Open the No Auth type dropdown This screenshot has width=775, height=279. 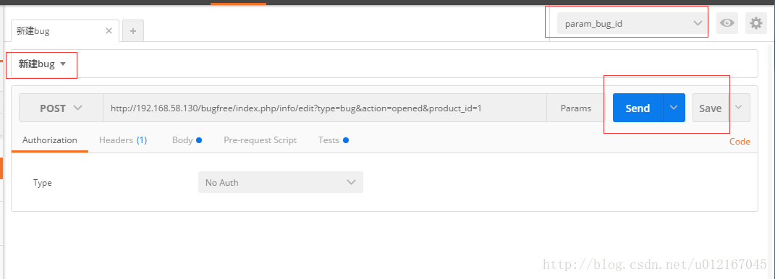coord(281,182)
